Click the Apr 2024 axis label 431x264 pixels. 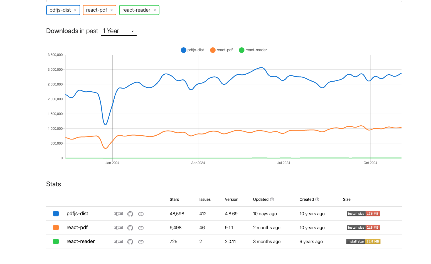pyautogui.click(x=198, y=163)
